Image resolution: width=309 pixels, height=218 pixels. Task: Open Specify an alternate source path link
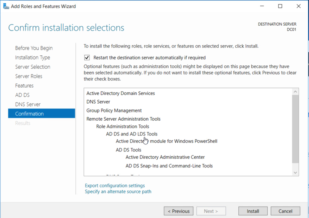118,191
